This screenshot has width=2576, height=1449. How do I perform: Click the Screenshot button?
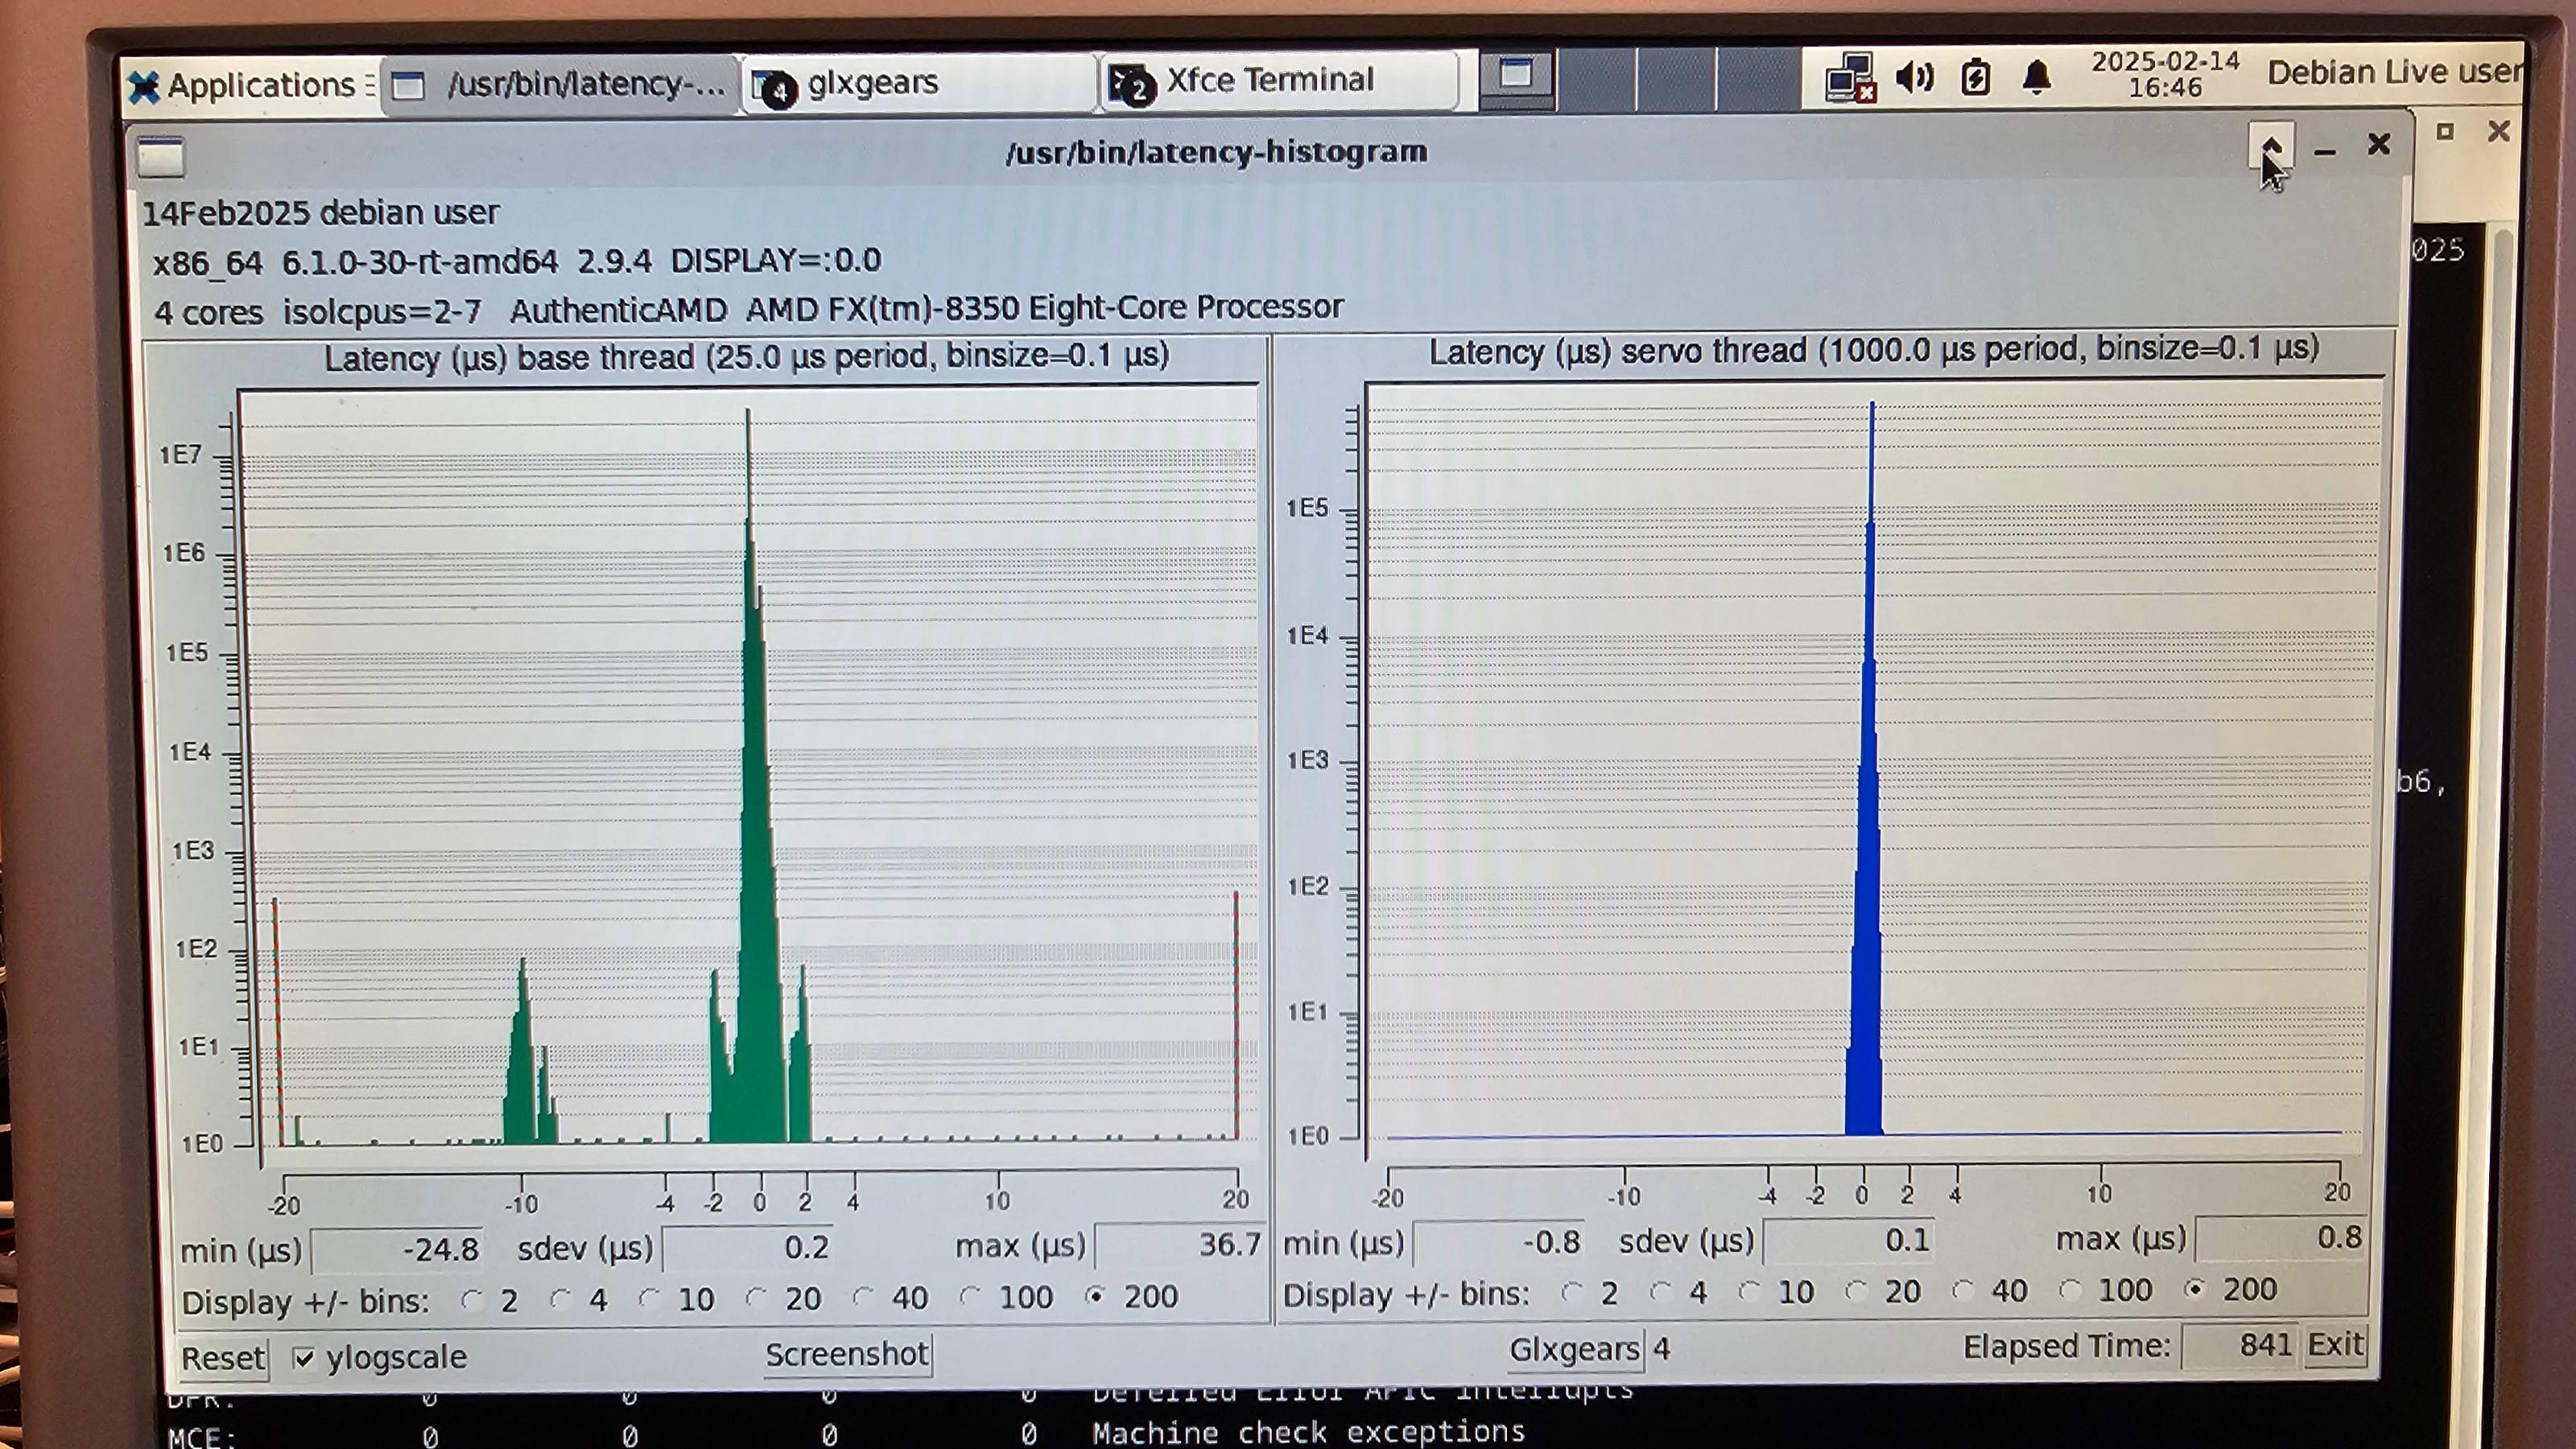(x=847, y=1355)
